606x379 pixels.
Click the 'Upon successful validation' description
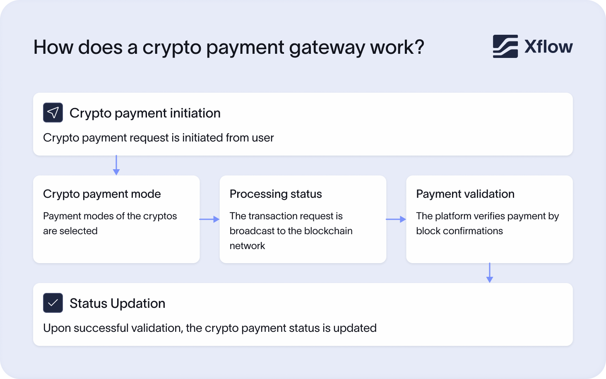[210, 328]
